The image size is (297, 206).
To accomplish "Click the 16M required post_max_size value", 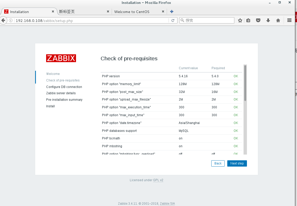I will pyautogui.click(x=215, y=92).
